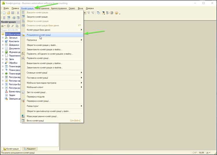Click the pencil edit icon in configuration panel
The image size is (217, 155).
coord(13,26)
